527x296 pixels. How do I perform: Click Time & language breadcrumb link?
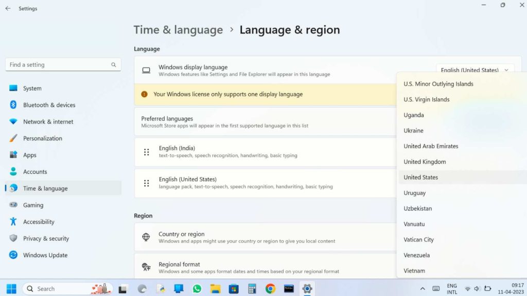[x=178, y=30]
